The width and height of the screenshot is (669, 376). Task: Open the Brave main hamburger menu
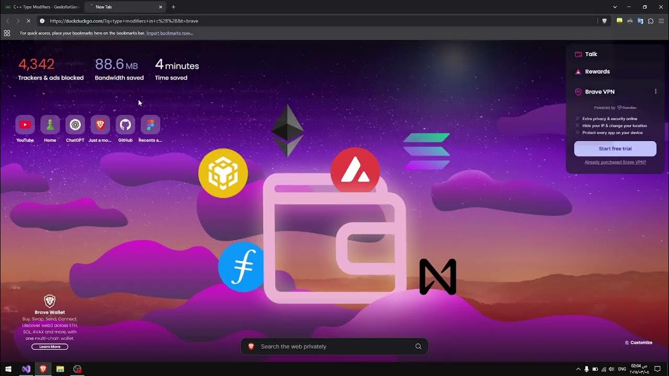pyautogui.click(x=661, y=21)
